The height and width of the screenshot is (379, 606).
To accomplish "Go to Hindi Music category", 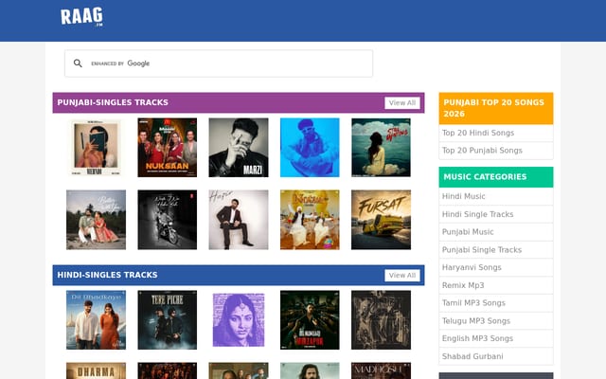I will point(463,196).
